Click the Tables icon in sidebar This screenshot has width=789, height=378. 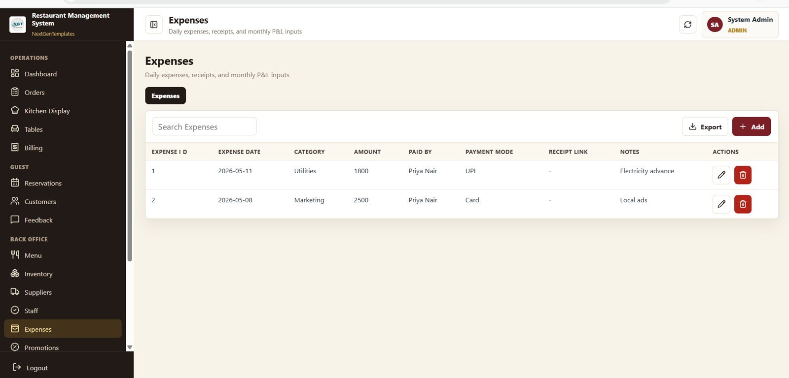[15, 129]
